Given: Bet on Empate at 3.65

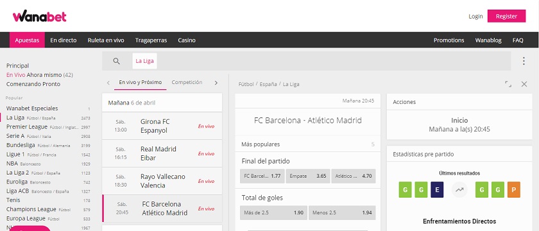Looking at the screenshot, I should pos(307,176).
